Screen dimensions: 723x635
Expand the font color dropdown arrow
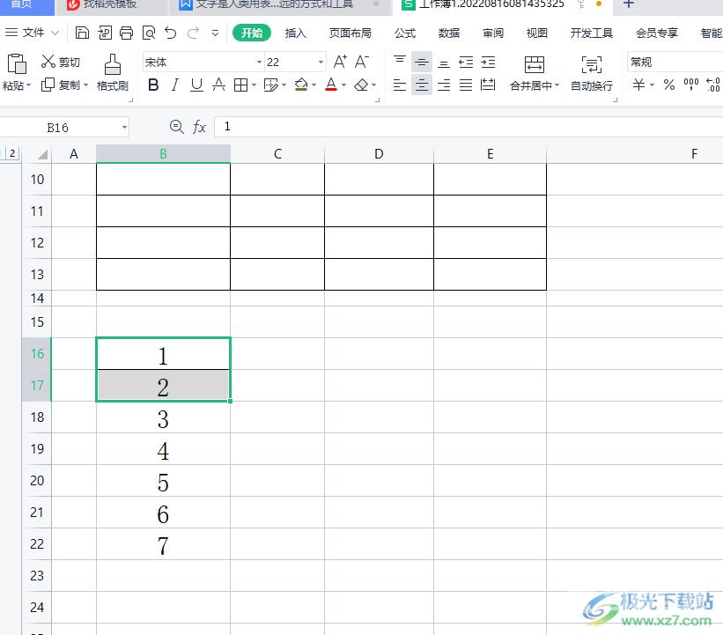coord(344,85)
